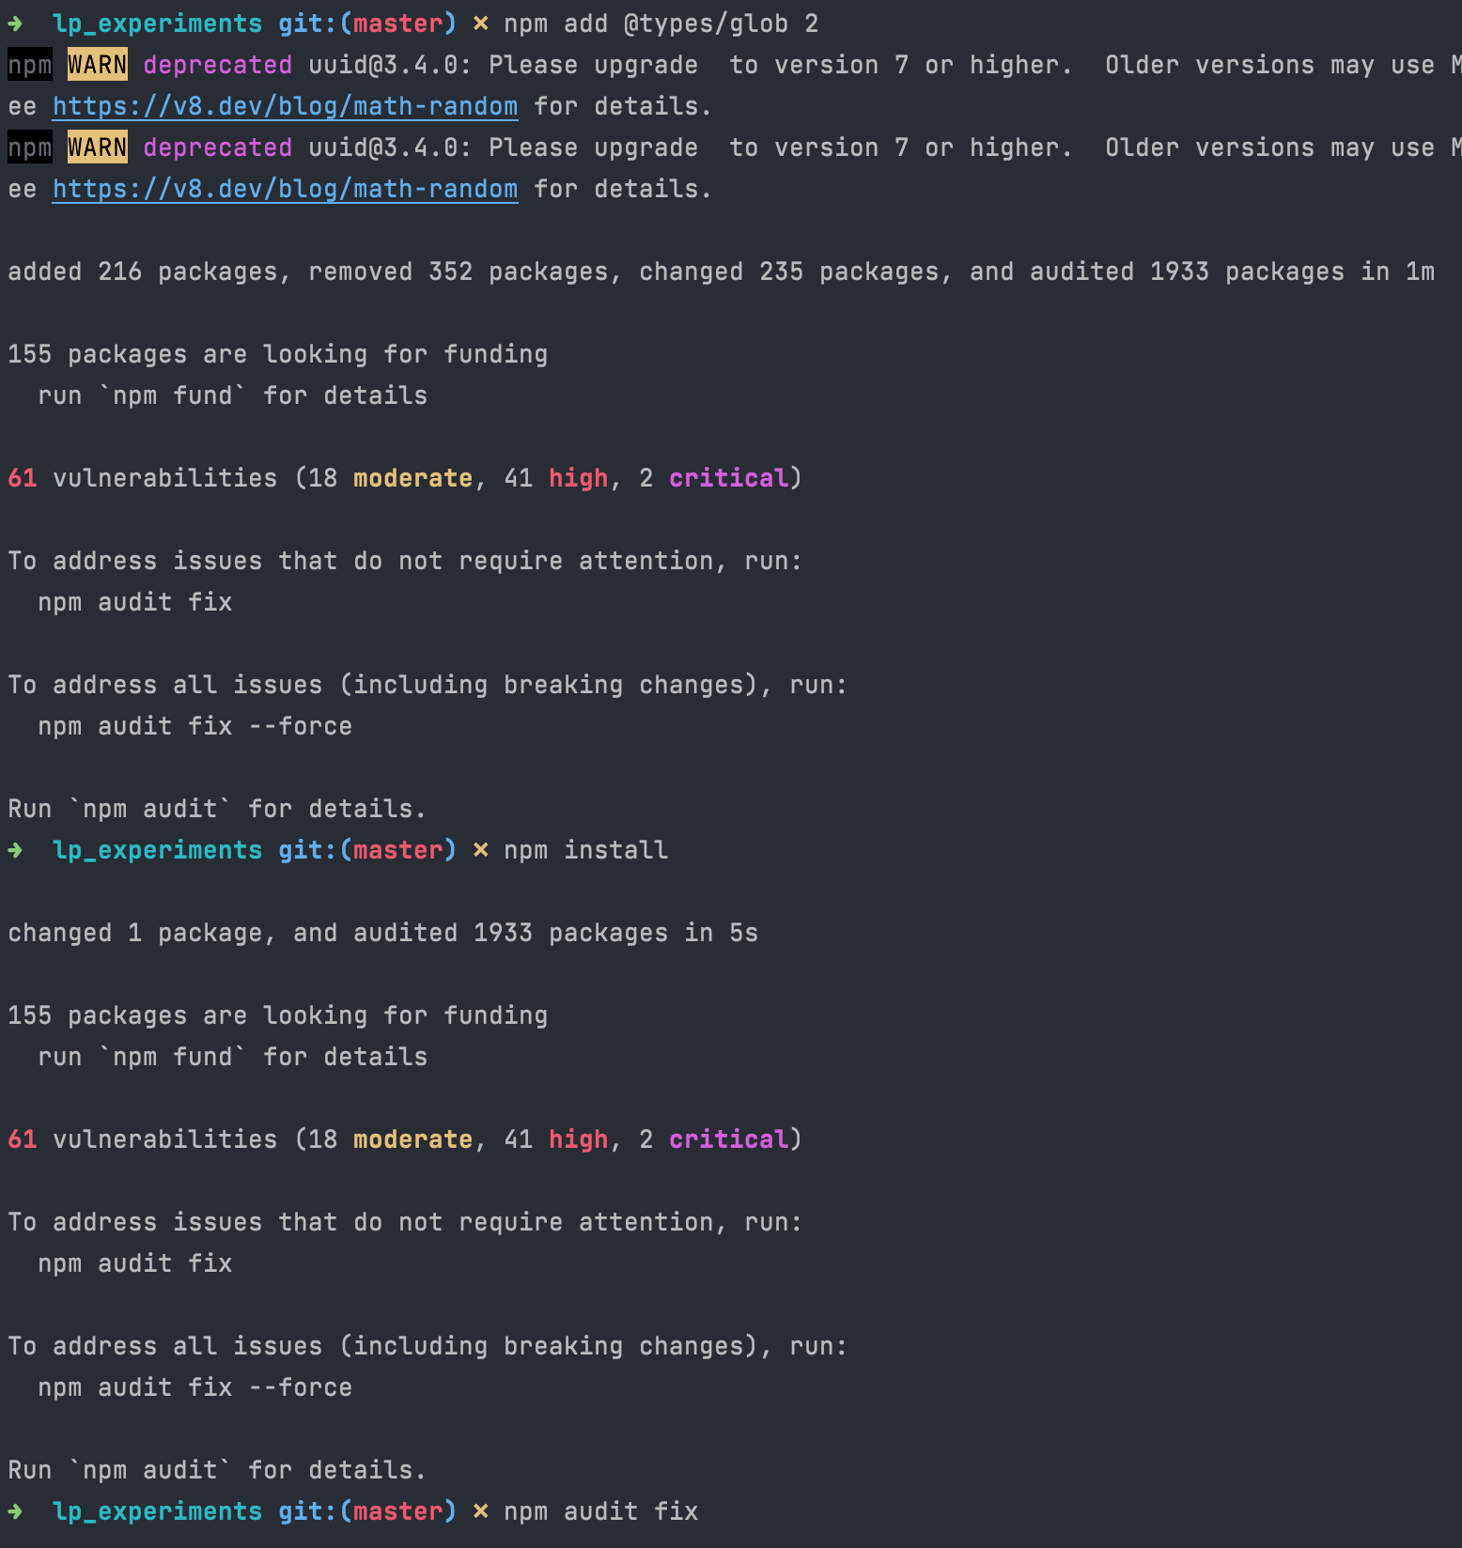Image resolution: width=1462 pixels, height=1548 pixels.
Task: Click the green prompt arrow on the first line
Action: click(x=16, y=23)
